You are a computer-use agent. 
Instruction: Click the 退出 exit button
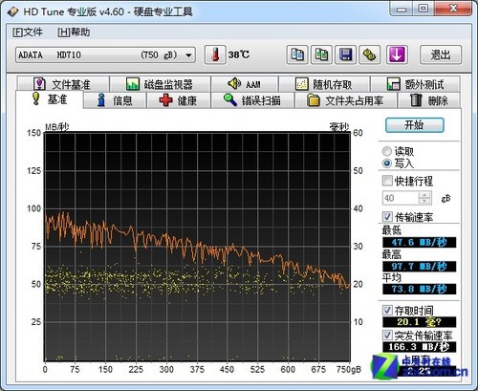(441, 54)
